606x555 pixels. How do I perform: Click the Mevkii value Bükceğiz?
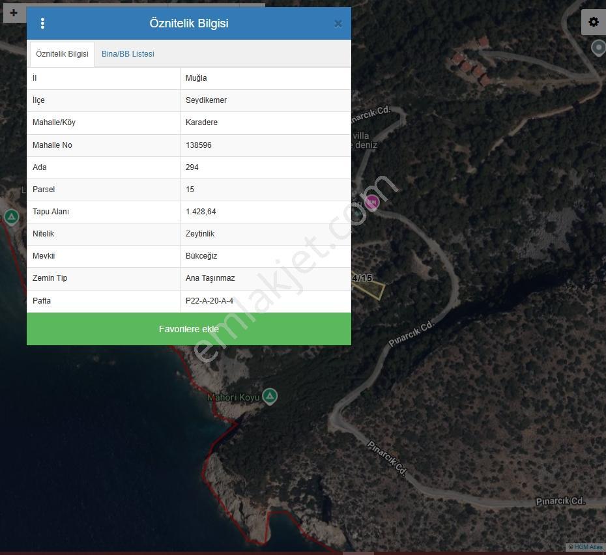(x=265, y=256)
